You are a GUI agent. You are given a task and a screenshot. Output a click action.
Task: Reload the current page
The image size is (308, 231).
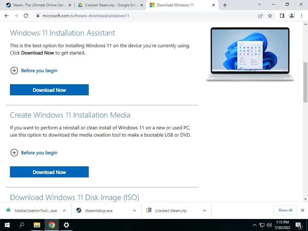pyautogui.click(x=26, y=16)
